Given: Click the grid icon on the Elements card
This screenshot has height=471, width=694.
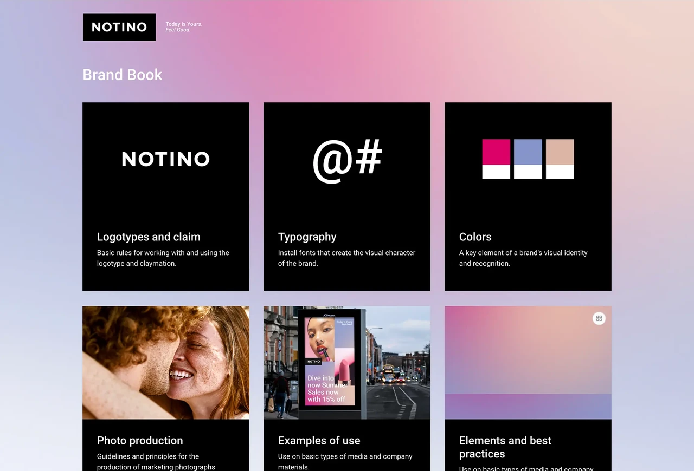Looking at the screenshot, I should click(x=599, y=318).
